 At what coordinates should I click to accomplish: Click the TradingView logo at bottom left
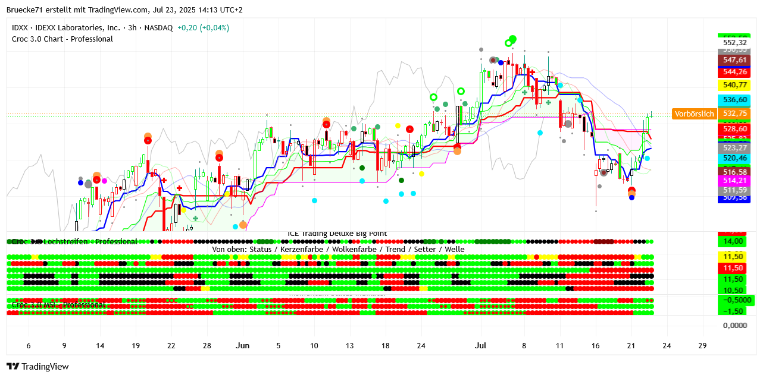(37, 367)
